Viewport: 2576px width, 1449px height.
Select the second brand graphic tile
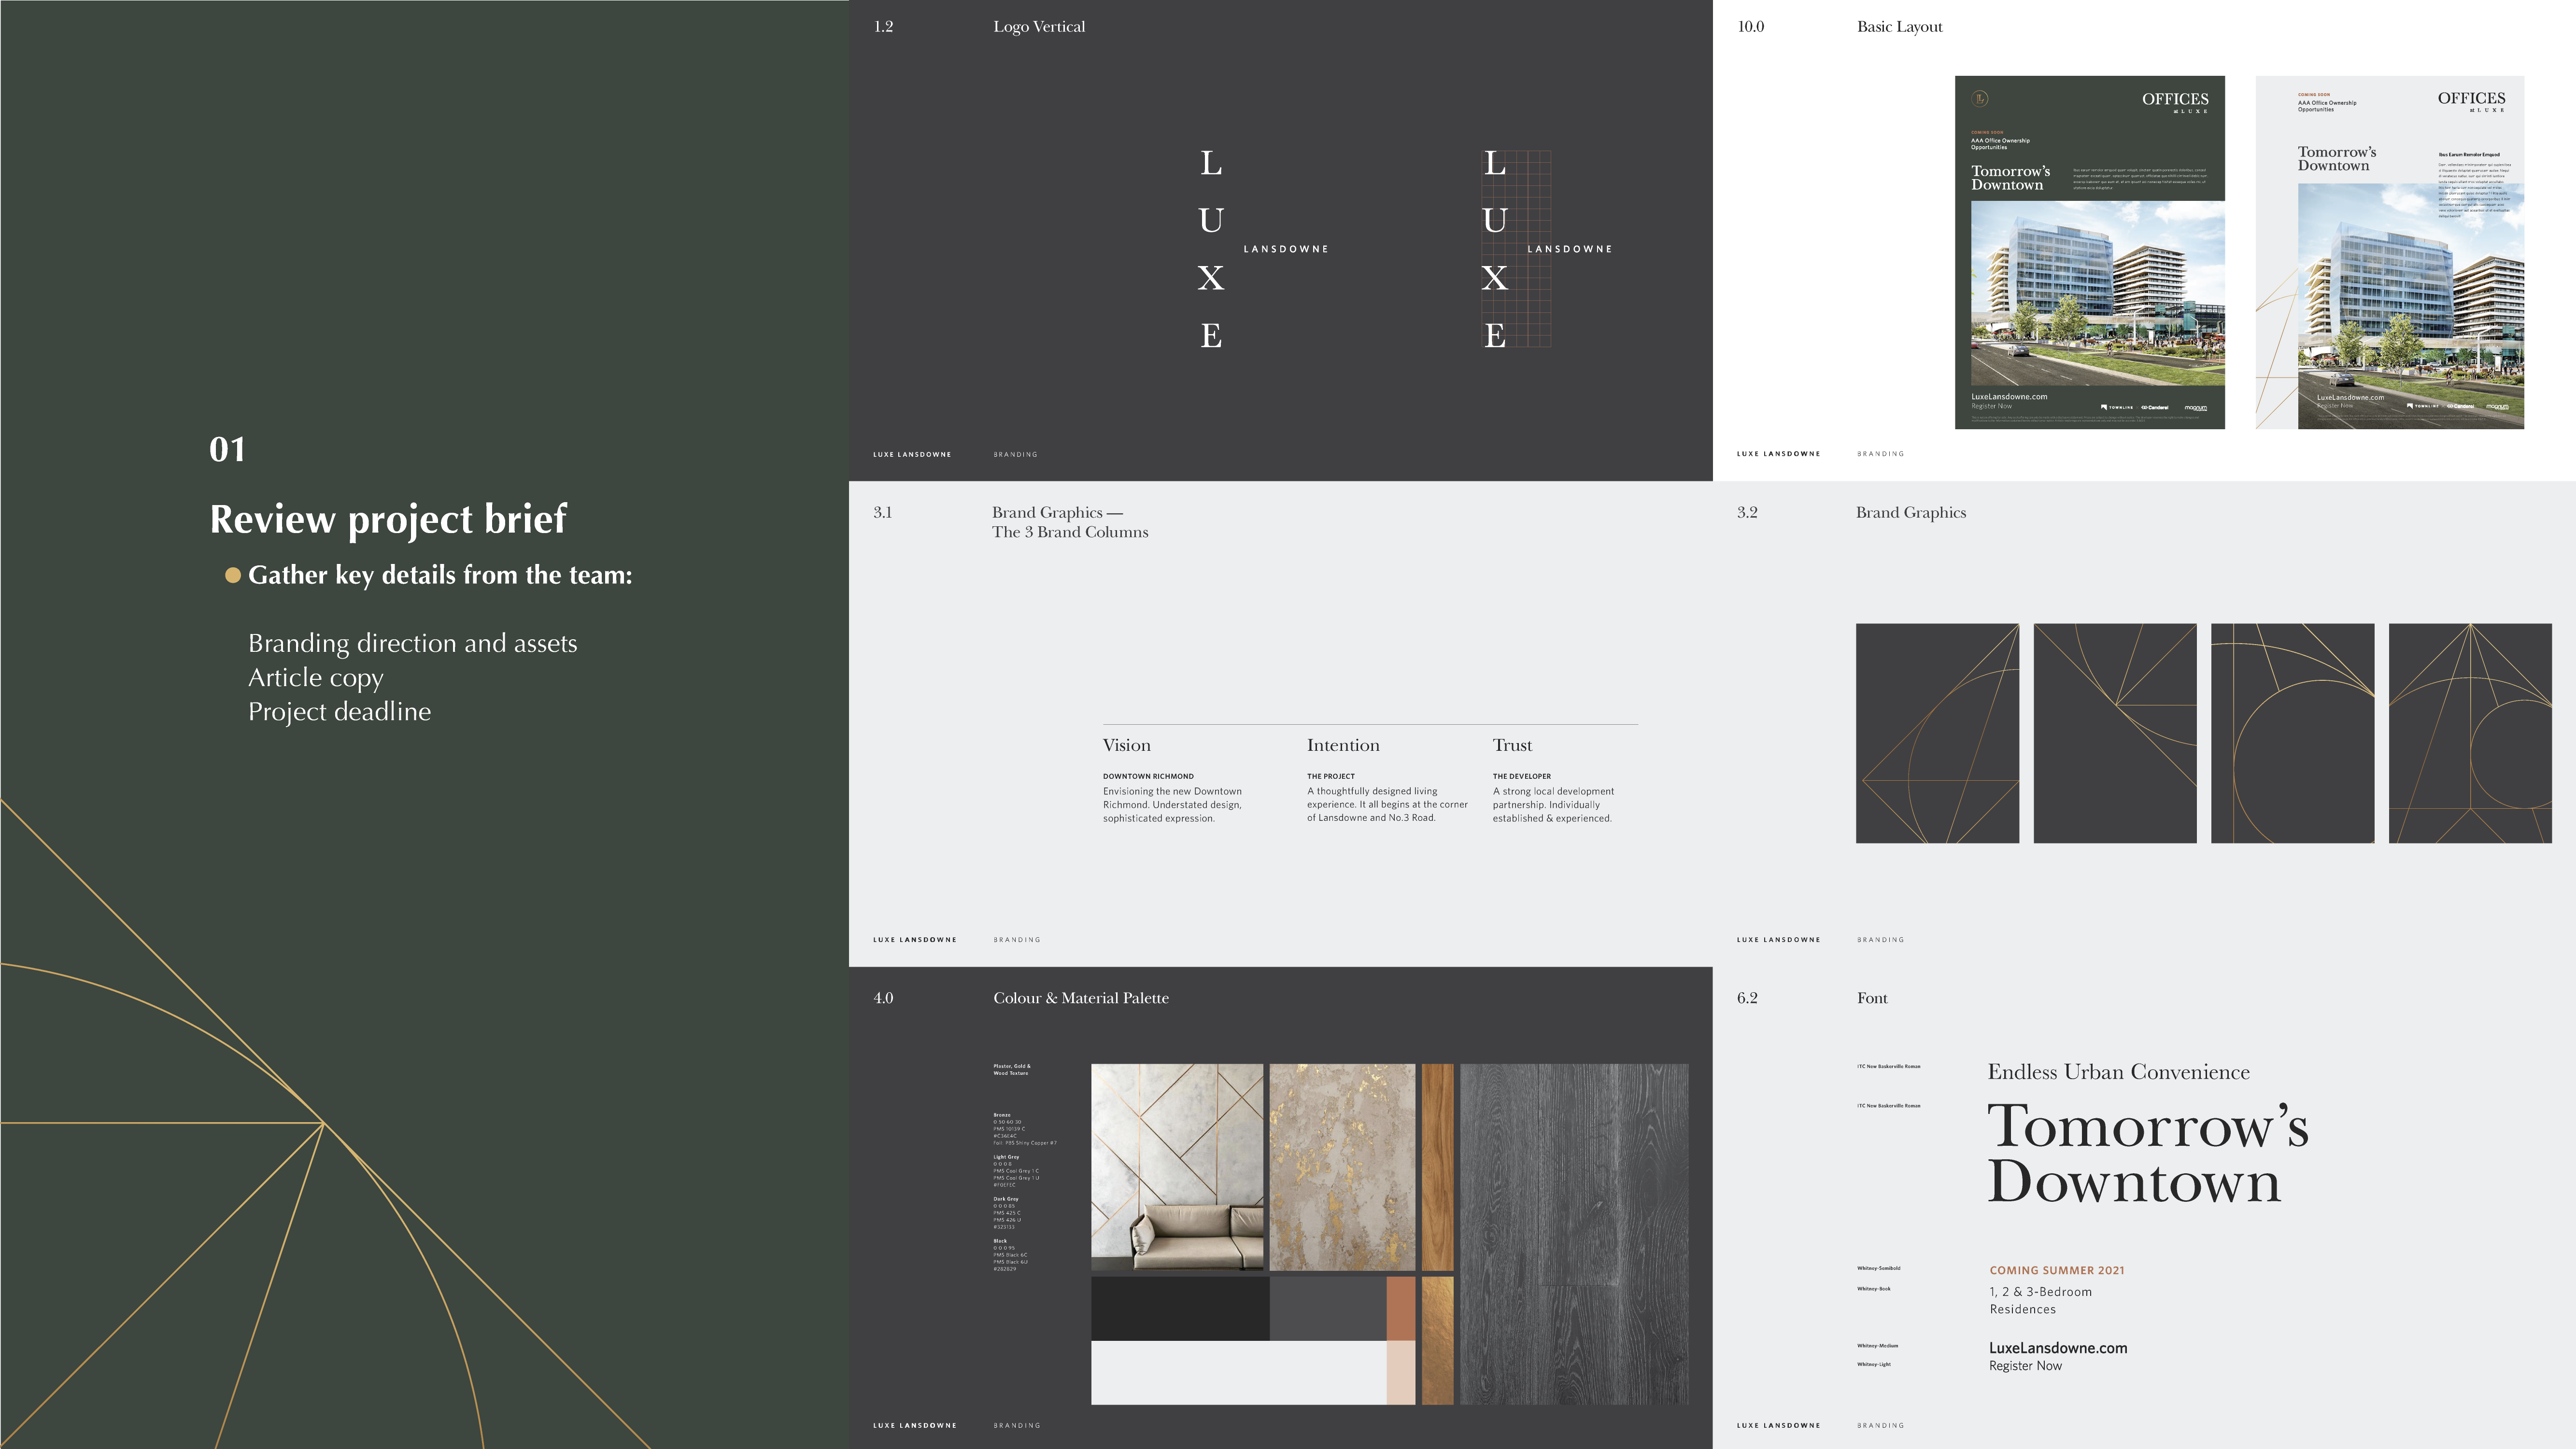pyautogui.click(x=2115, y=733)
